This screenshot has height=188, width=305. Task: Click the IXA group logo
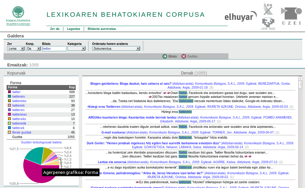(268, 9)
